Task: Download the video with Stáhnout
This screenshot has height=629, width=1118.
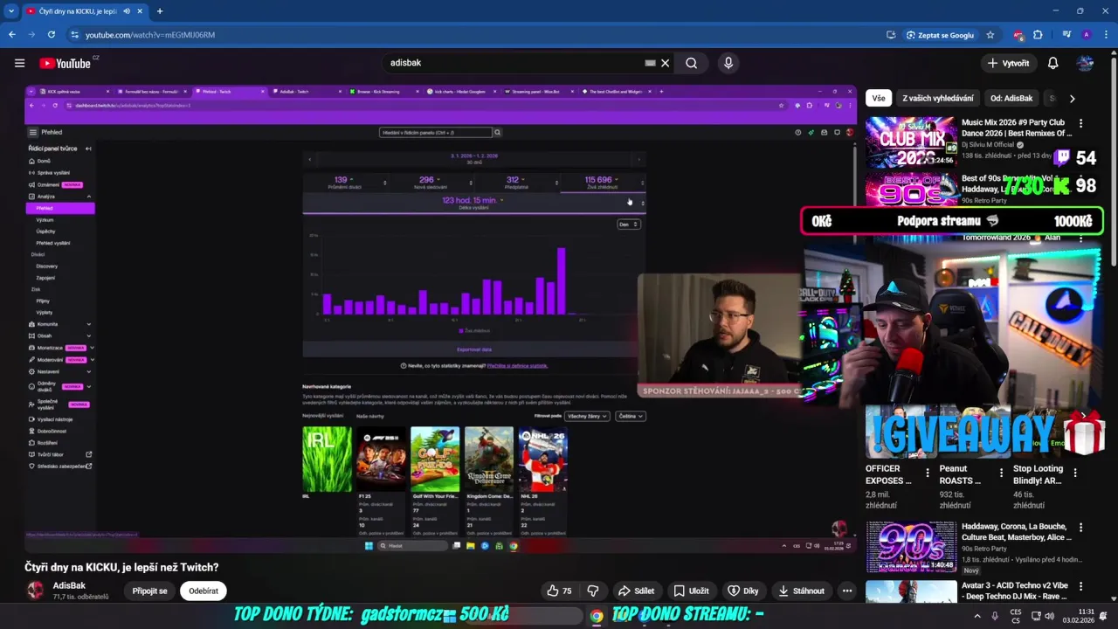Action: (801, 591)
